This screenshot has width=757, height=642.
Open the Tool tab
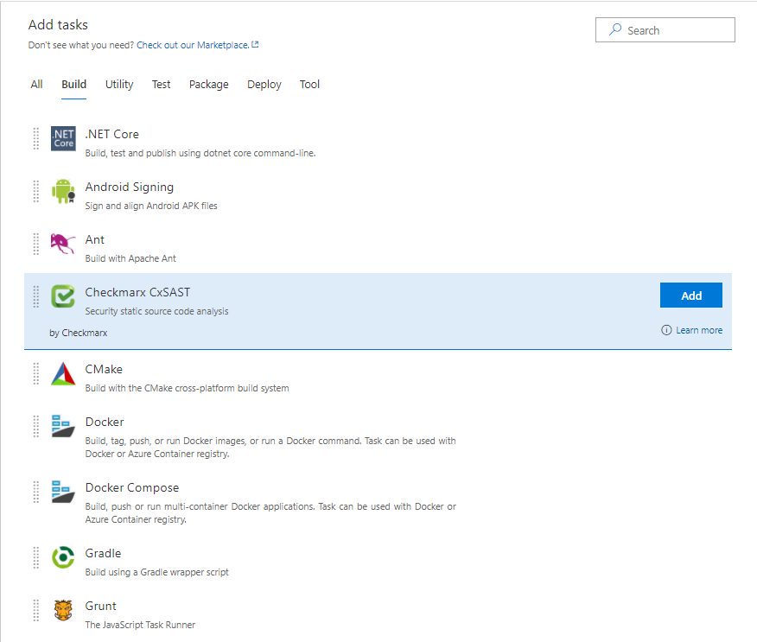tap(309, 85)
